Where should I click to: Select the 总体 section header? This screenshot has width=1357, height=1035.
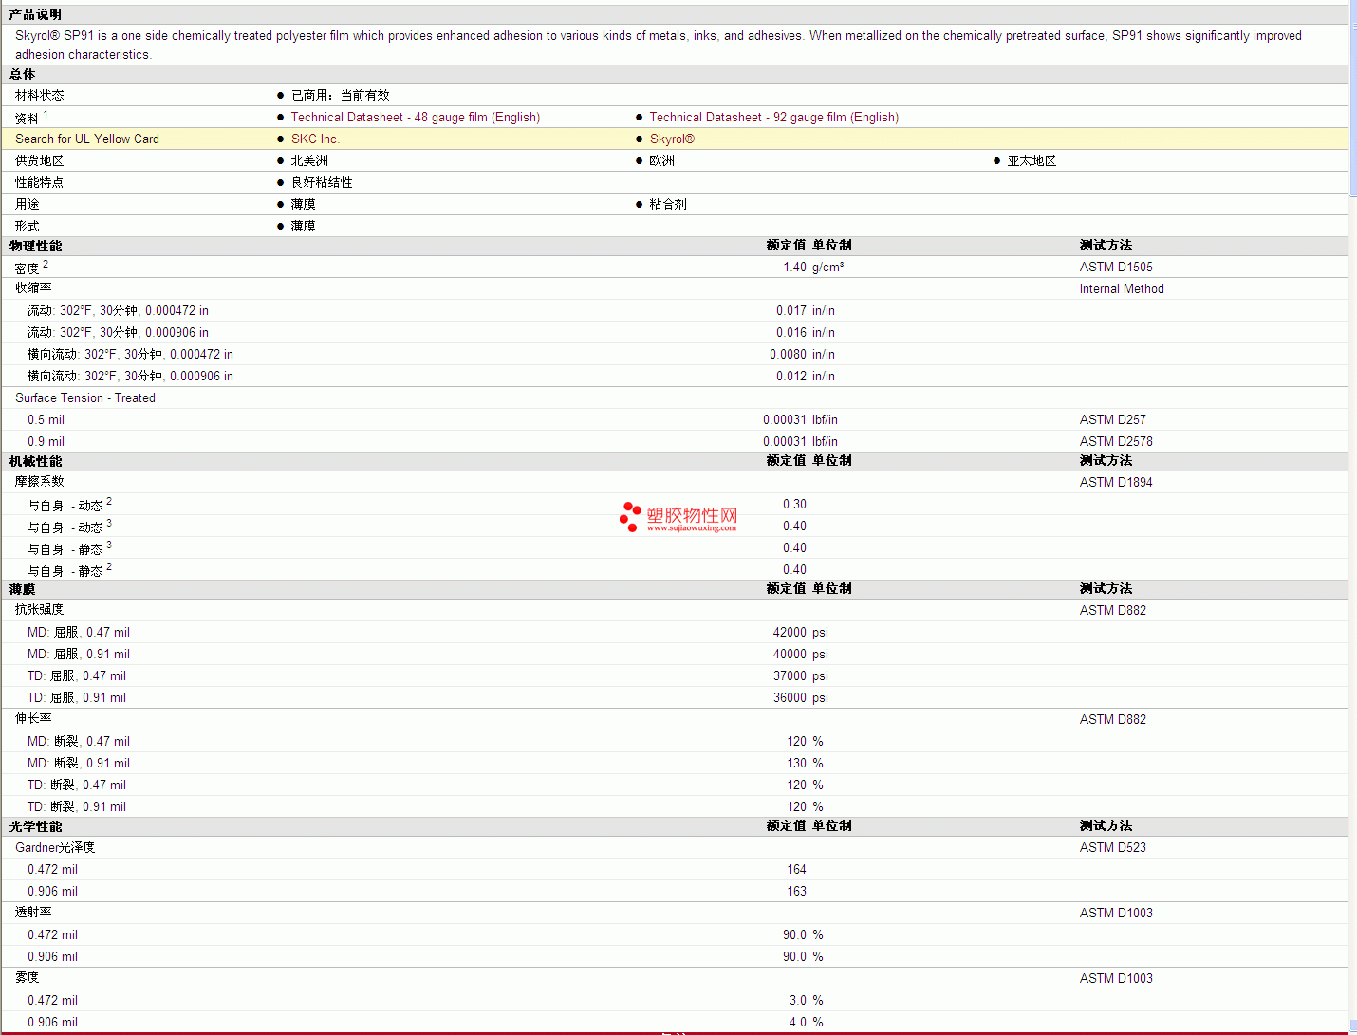(x=23, y=75)
